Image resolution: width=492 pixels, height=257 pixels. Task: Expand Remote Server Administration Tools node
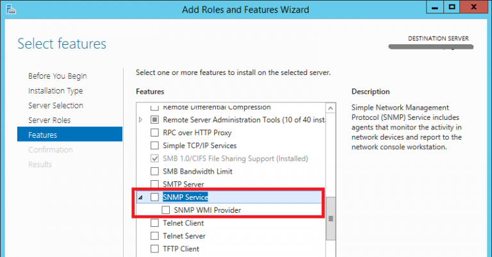pyautogui.click(x=141, y=120)
